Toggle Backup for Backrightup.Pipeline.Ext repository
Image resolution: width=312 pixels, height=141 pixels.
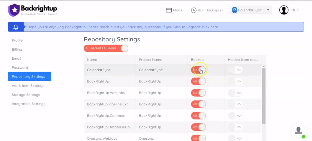click(x=198, y=104)
